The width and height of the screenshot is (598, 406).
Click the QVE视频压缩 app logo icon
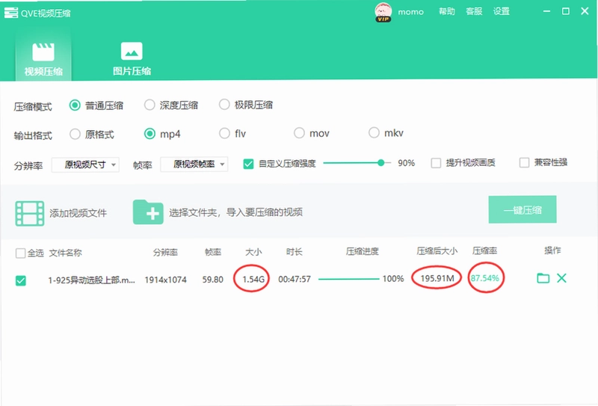point(10,13)
